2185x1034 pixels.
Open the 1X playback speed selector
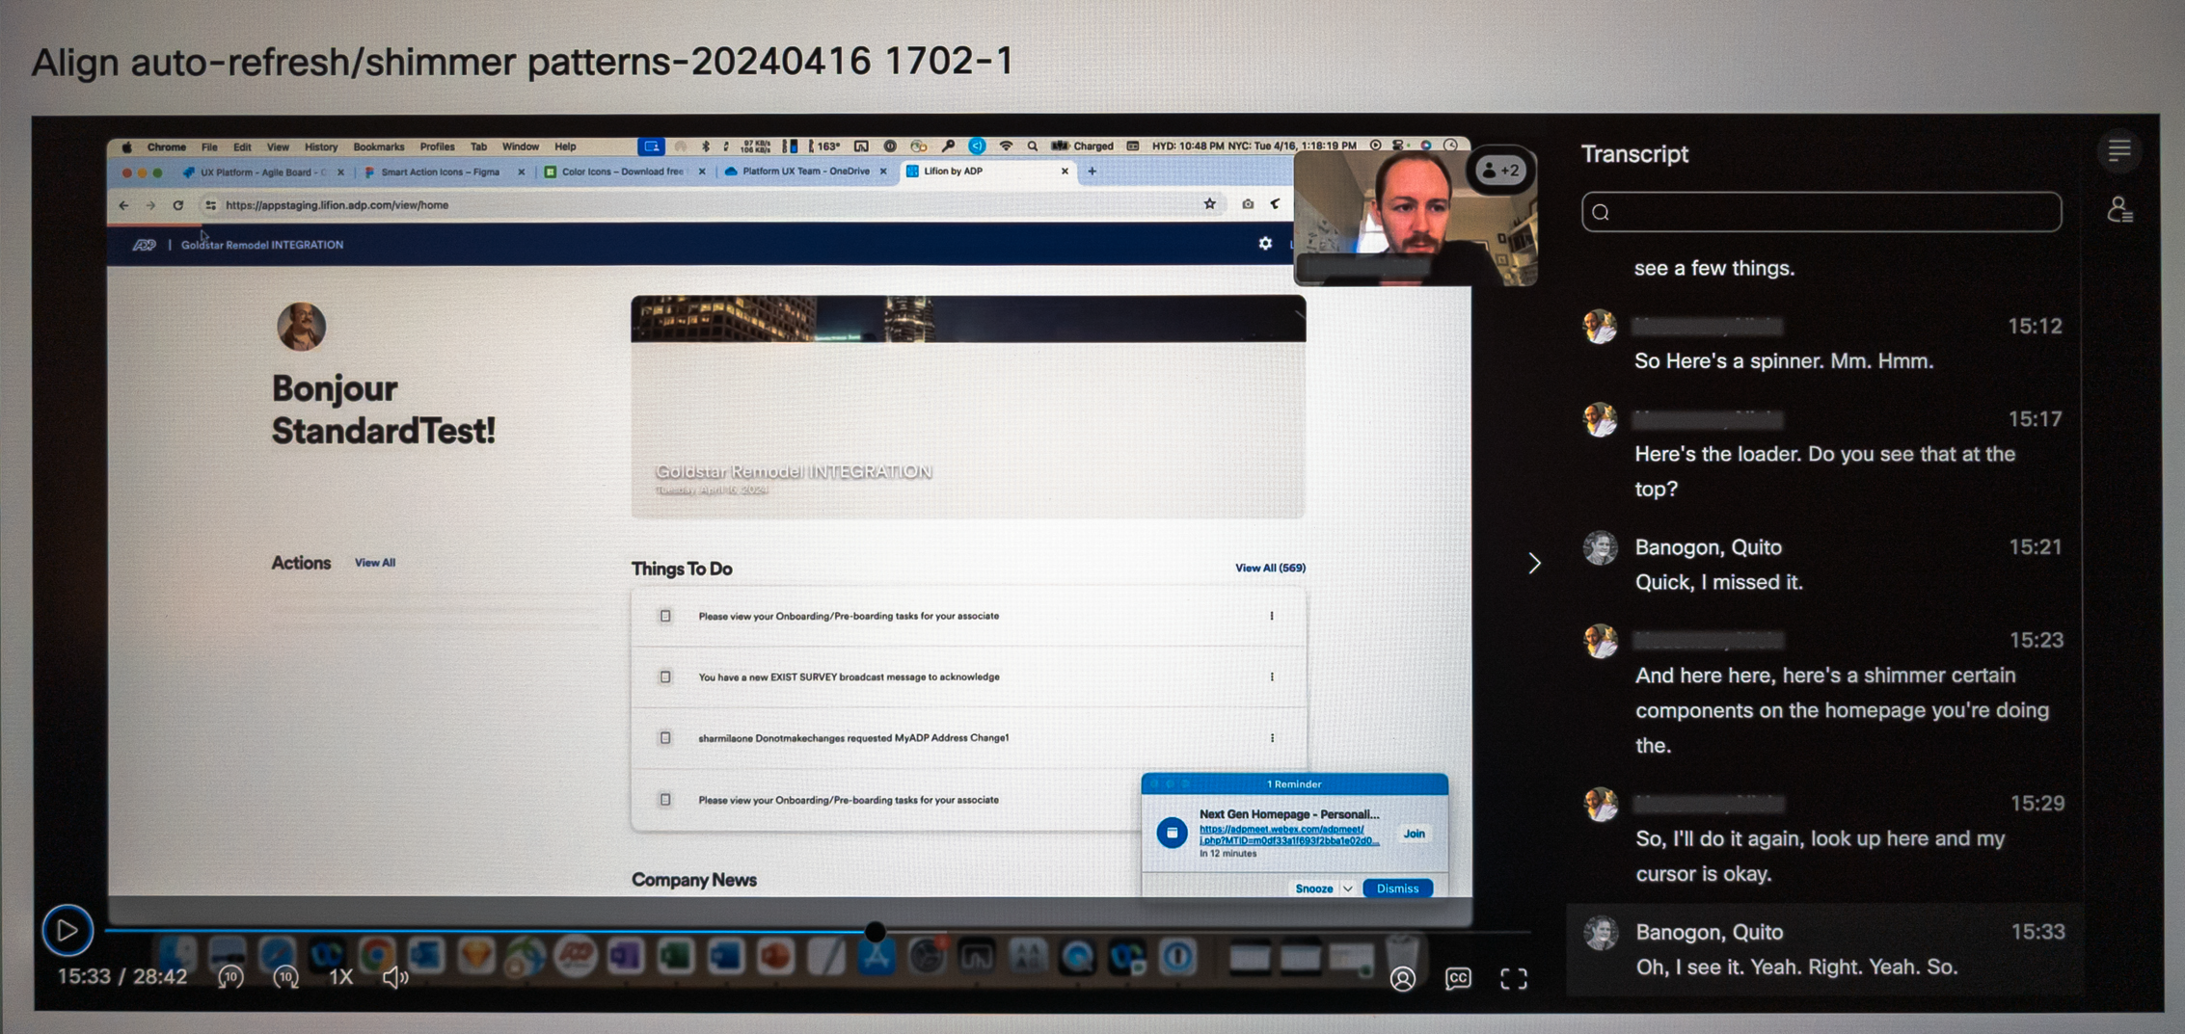pos(341,976)
